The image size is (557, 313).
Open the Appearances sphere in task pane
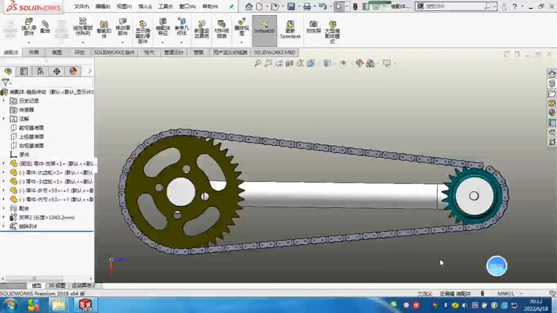[x=552, y=112]
